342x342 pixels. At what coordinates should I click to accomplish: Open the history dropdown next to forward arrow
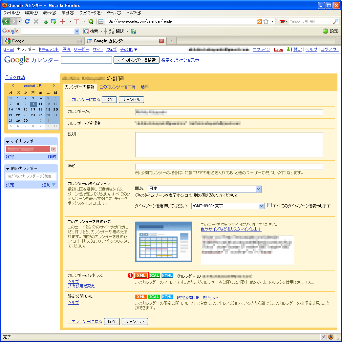(x=19, y=21)
